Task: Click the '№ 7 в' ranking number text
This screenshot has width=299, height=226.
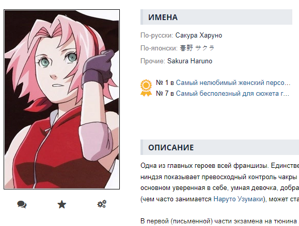Action: 165,94
